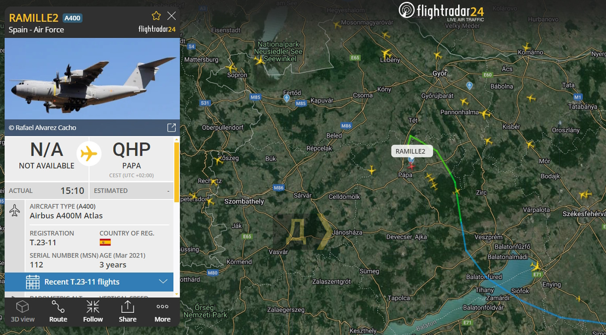
Task: Open the A400M aircraft photo
Action: [x=92, y=79]
